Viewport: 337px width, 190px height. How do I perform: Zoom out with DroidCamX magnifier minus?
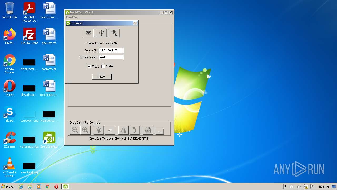tap(75, 130)
